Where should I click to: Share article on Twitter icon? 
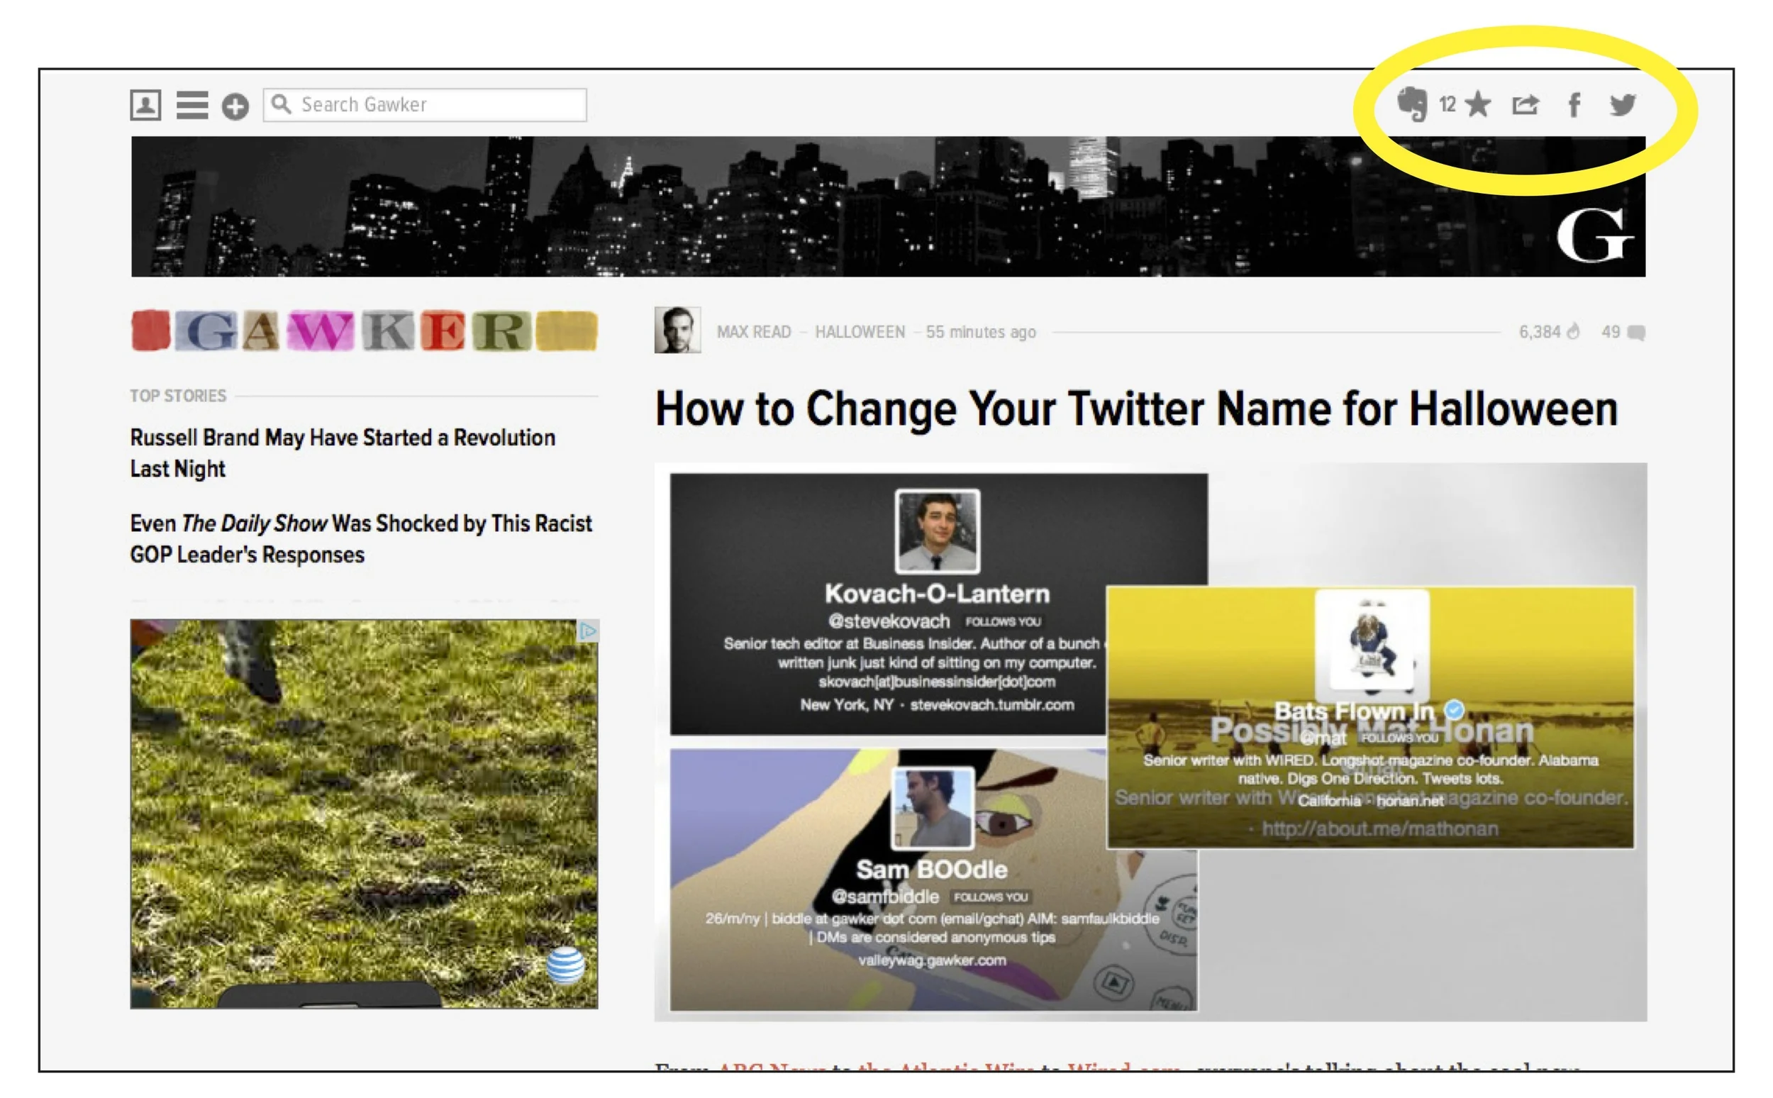pyautogui.click(x=1622, y=104)
